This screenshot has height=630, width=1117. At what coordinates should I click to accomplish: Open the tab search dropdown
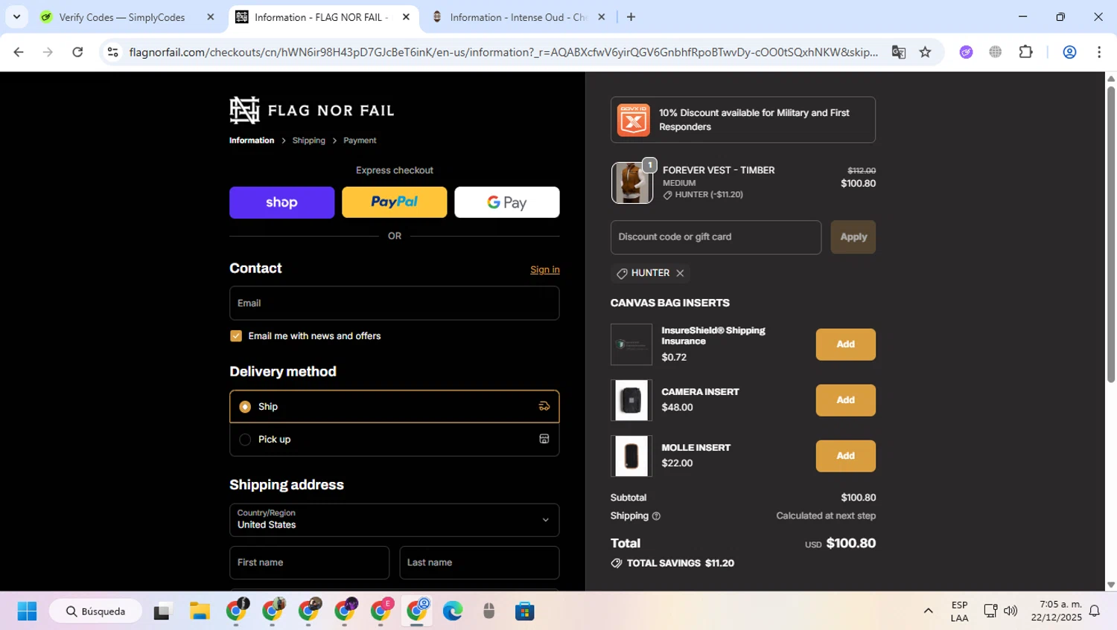tap(16, 17)
